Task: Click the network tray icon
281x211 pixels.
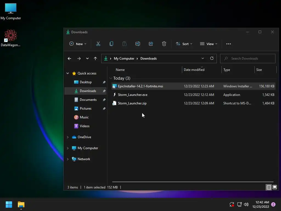Action: pyautogui.click(x=239, y=204)
